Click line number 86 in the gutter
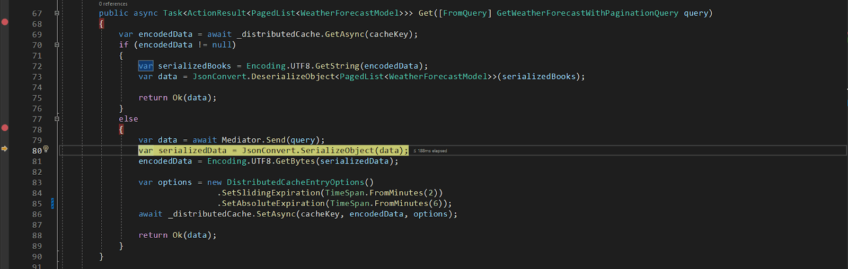Screen dimensions: 848x269 click(37, 214)
